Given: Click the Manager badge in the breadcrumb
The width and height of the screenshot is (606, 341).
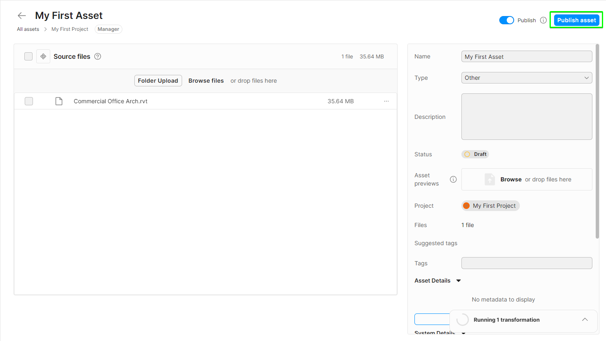Looking at the screenshot, I should 108,29.
